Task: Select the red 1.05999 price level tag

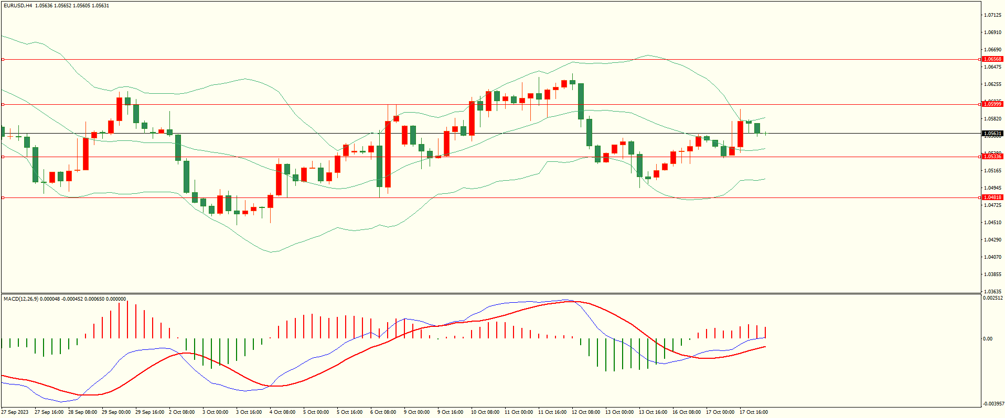Action: click(992, 104)
